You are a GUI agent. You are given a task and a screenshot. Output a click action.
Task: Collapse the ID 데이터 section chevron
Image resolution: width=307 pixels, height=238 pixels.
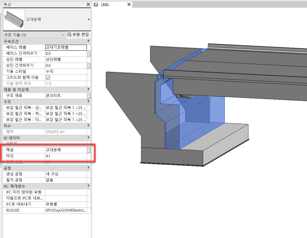(x=88, y=137)
